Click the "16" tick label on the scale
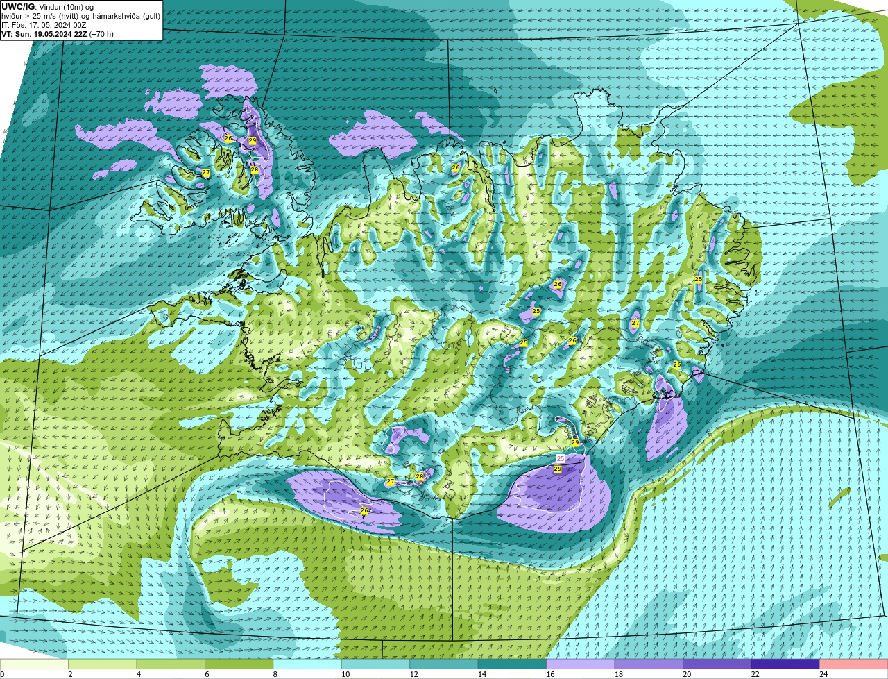The width and height of the screenshot is (888, 679). tap(550, 674)
